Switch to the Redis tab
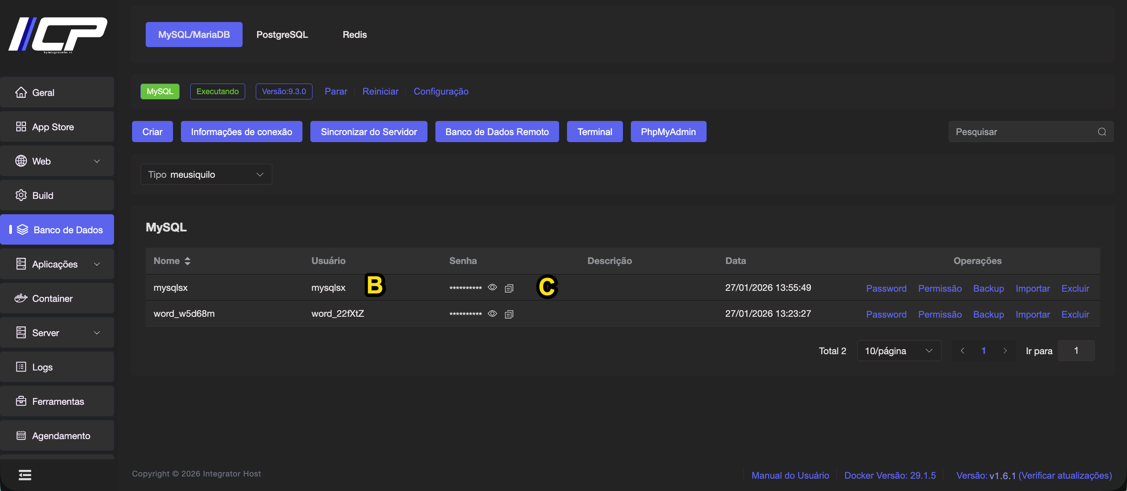 (x=354, y=35)
